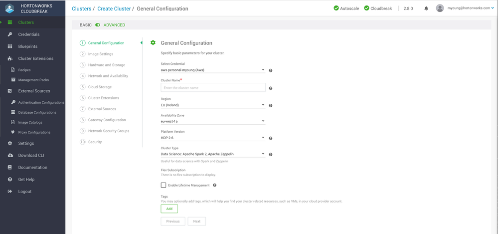Open Documentation in the sidebar

pyautogui.click(x=33, y=168)
